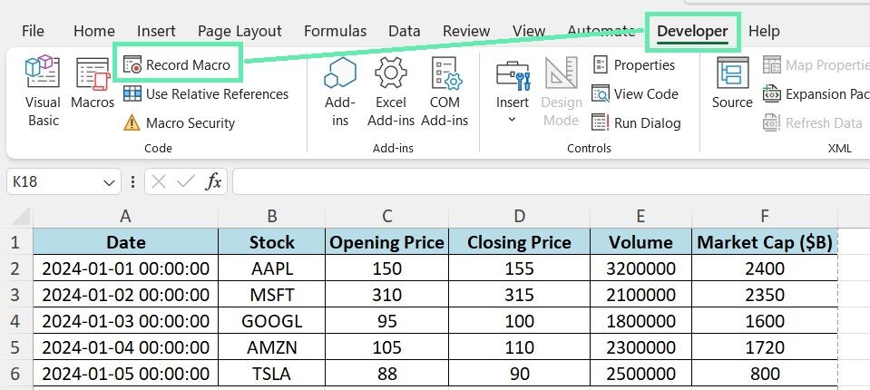
Task: Switch to the Formulas tab
Action: click(x=335, y=31)
